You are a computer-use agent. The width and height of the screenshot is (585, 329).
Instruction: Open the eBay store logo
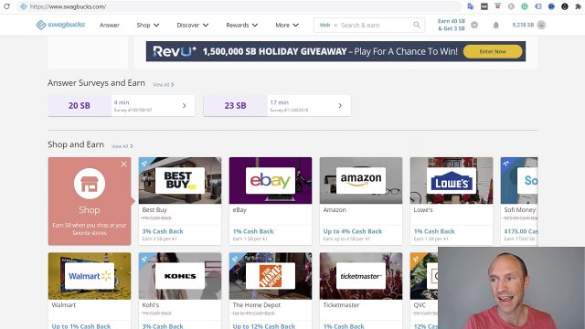click(271, 181)
